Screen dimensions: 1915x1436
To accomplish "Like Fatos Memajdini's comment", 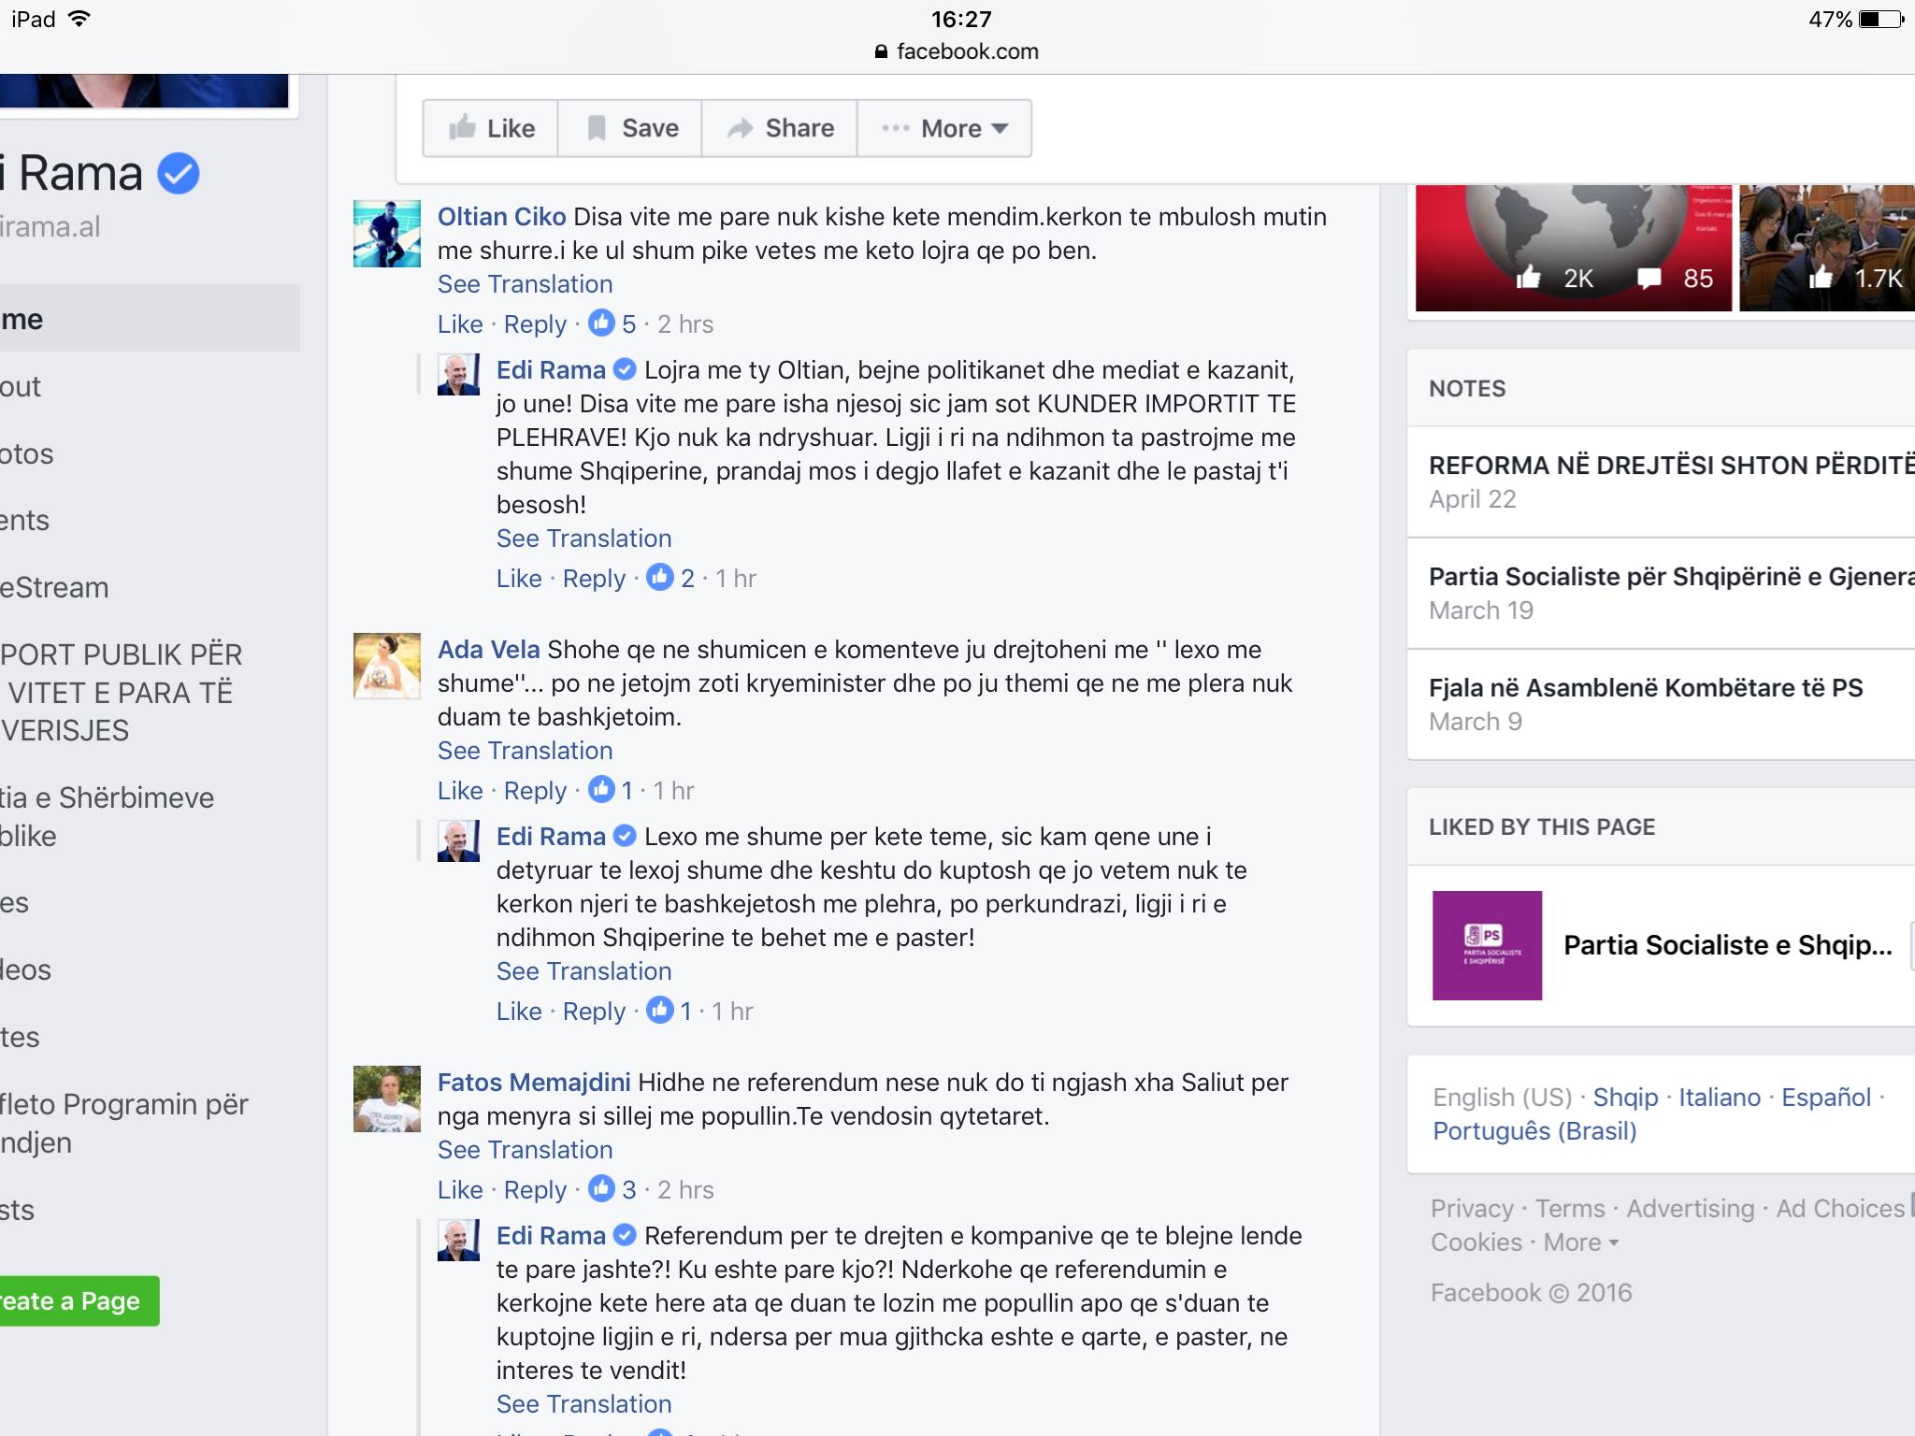I will click(x=460, y=1190).
